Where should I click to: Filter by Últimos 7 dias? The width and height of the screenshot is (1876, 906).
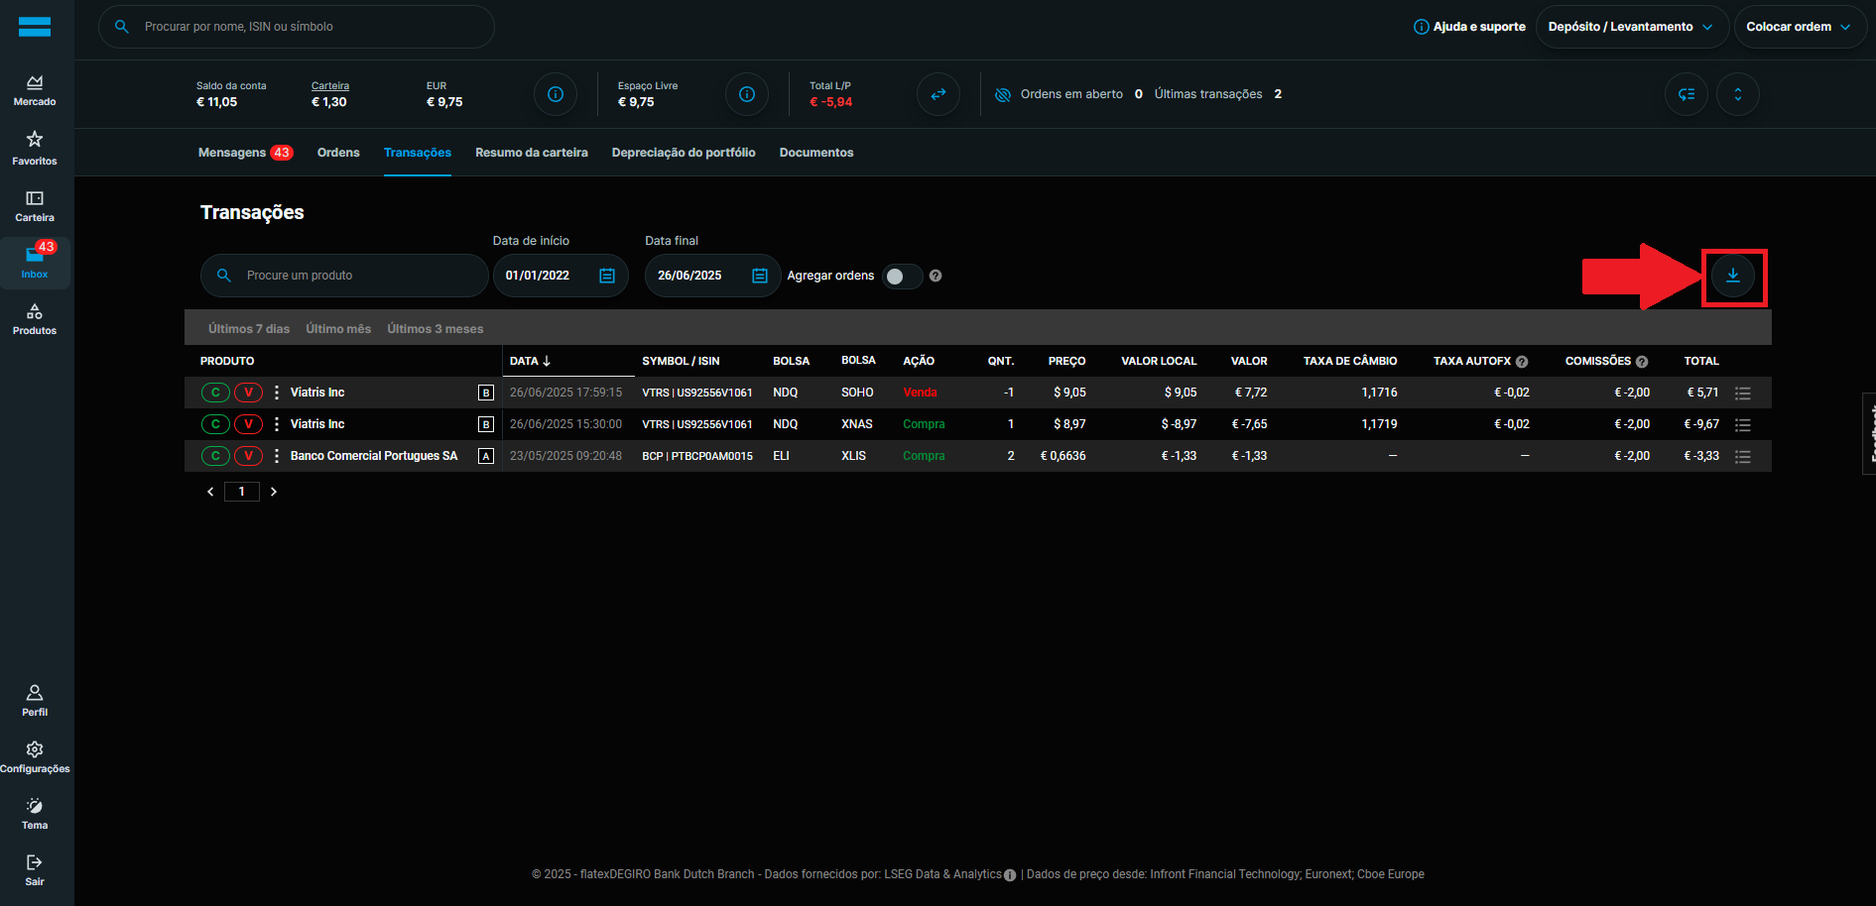pos(249,329)
